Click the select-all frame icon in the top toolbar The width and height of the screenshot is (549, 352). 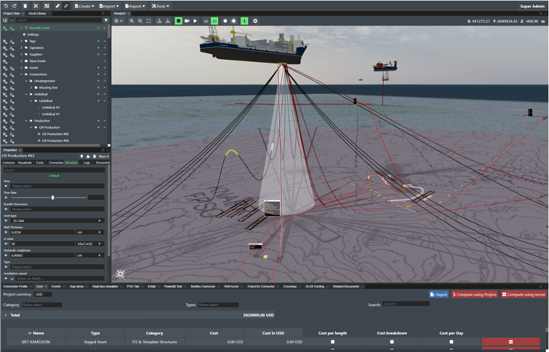[x=46, y=6]
